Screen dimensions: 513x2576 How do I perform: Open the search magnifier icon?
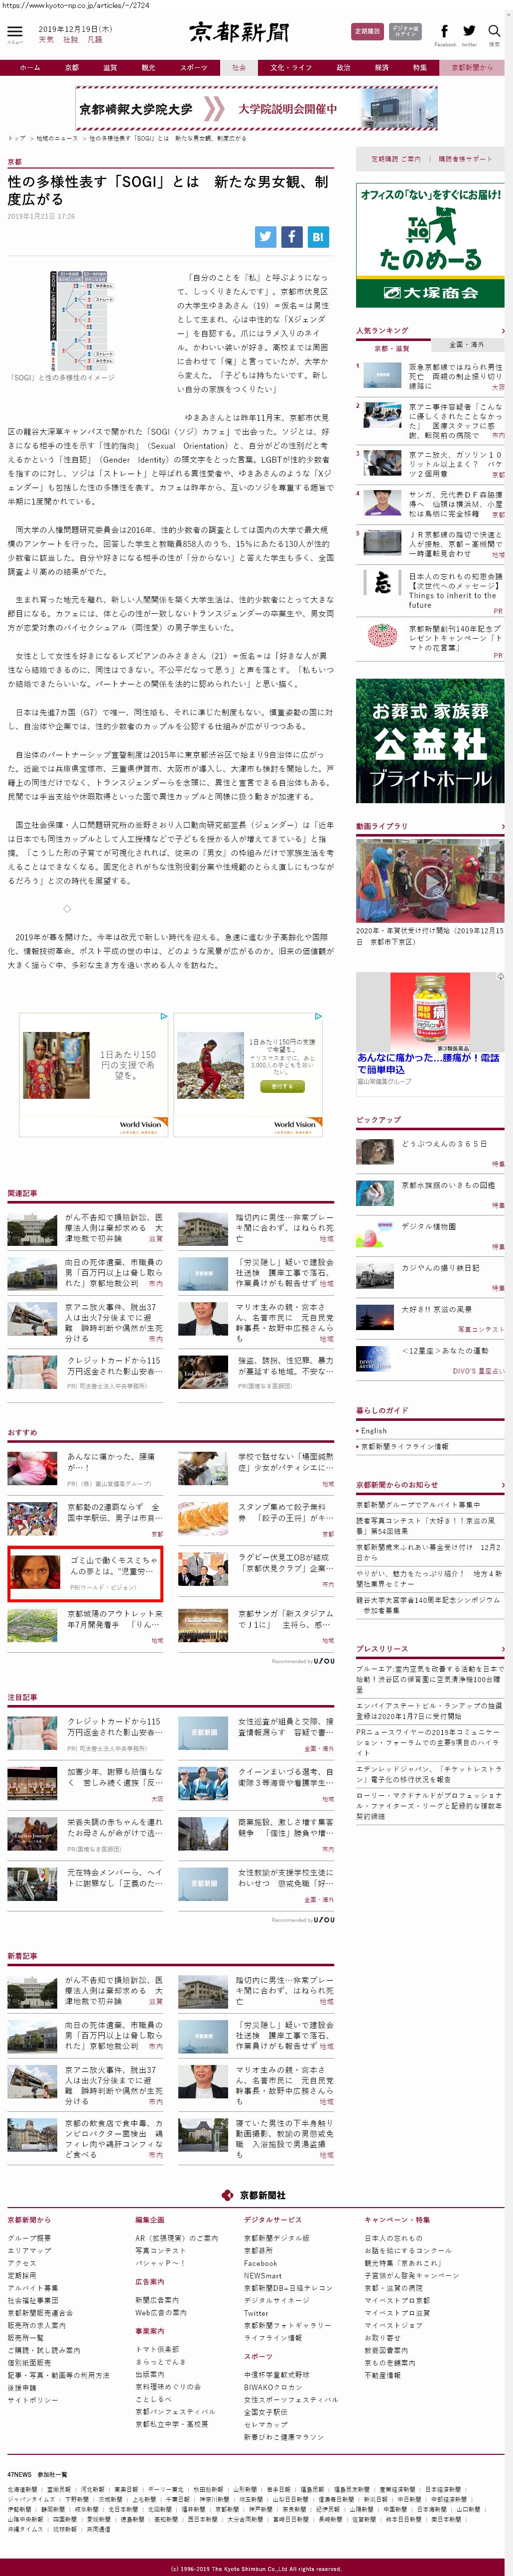pyautogui.click(x=494, y=32)
